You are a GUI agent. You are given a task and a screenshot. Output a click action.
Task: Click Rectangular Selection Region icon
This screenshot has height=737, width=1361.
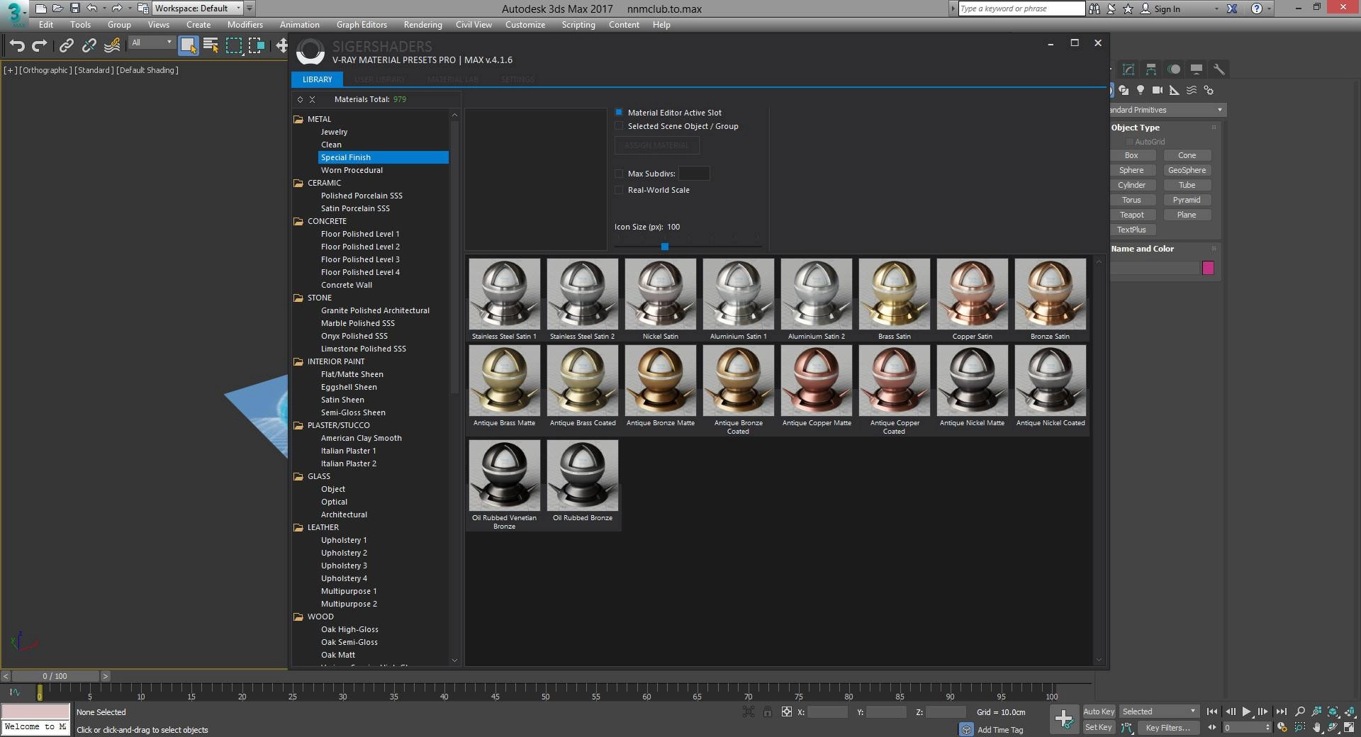234,46
